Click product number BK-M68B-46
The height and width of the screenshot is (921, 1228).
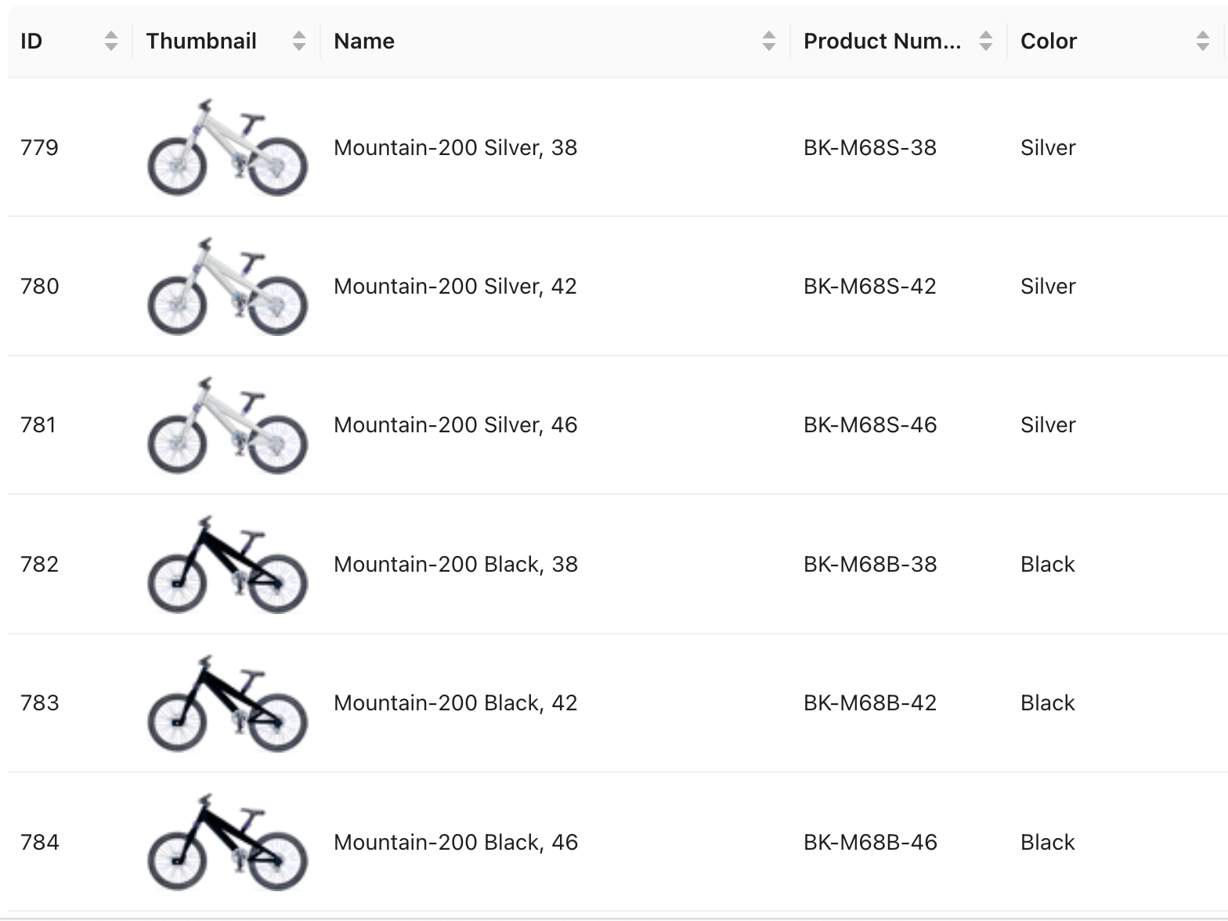tap(869, 843)
